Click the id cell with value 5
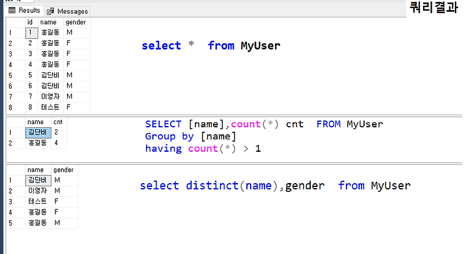 coord(31,75)
